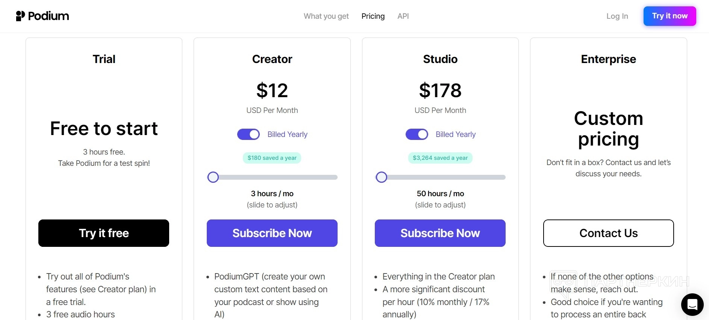Open the API nav link

tap(403, 16)
